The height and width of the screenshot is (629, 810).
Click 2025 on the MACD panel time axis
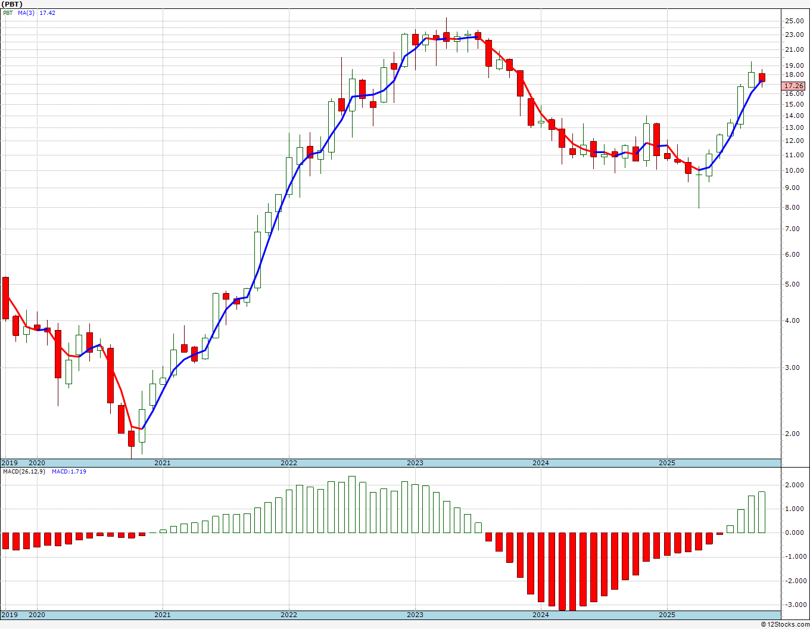[667, 615]
